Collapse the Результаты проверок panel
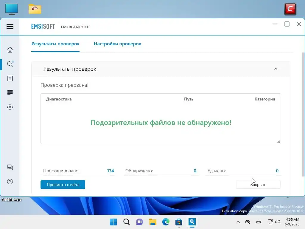This screenshot has width=305, height=229. 276,69
